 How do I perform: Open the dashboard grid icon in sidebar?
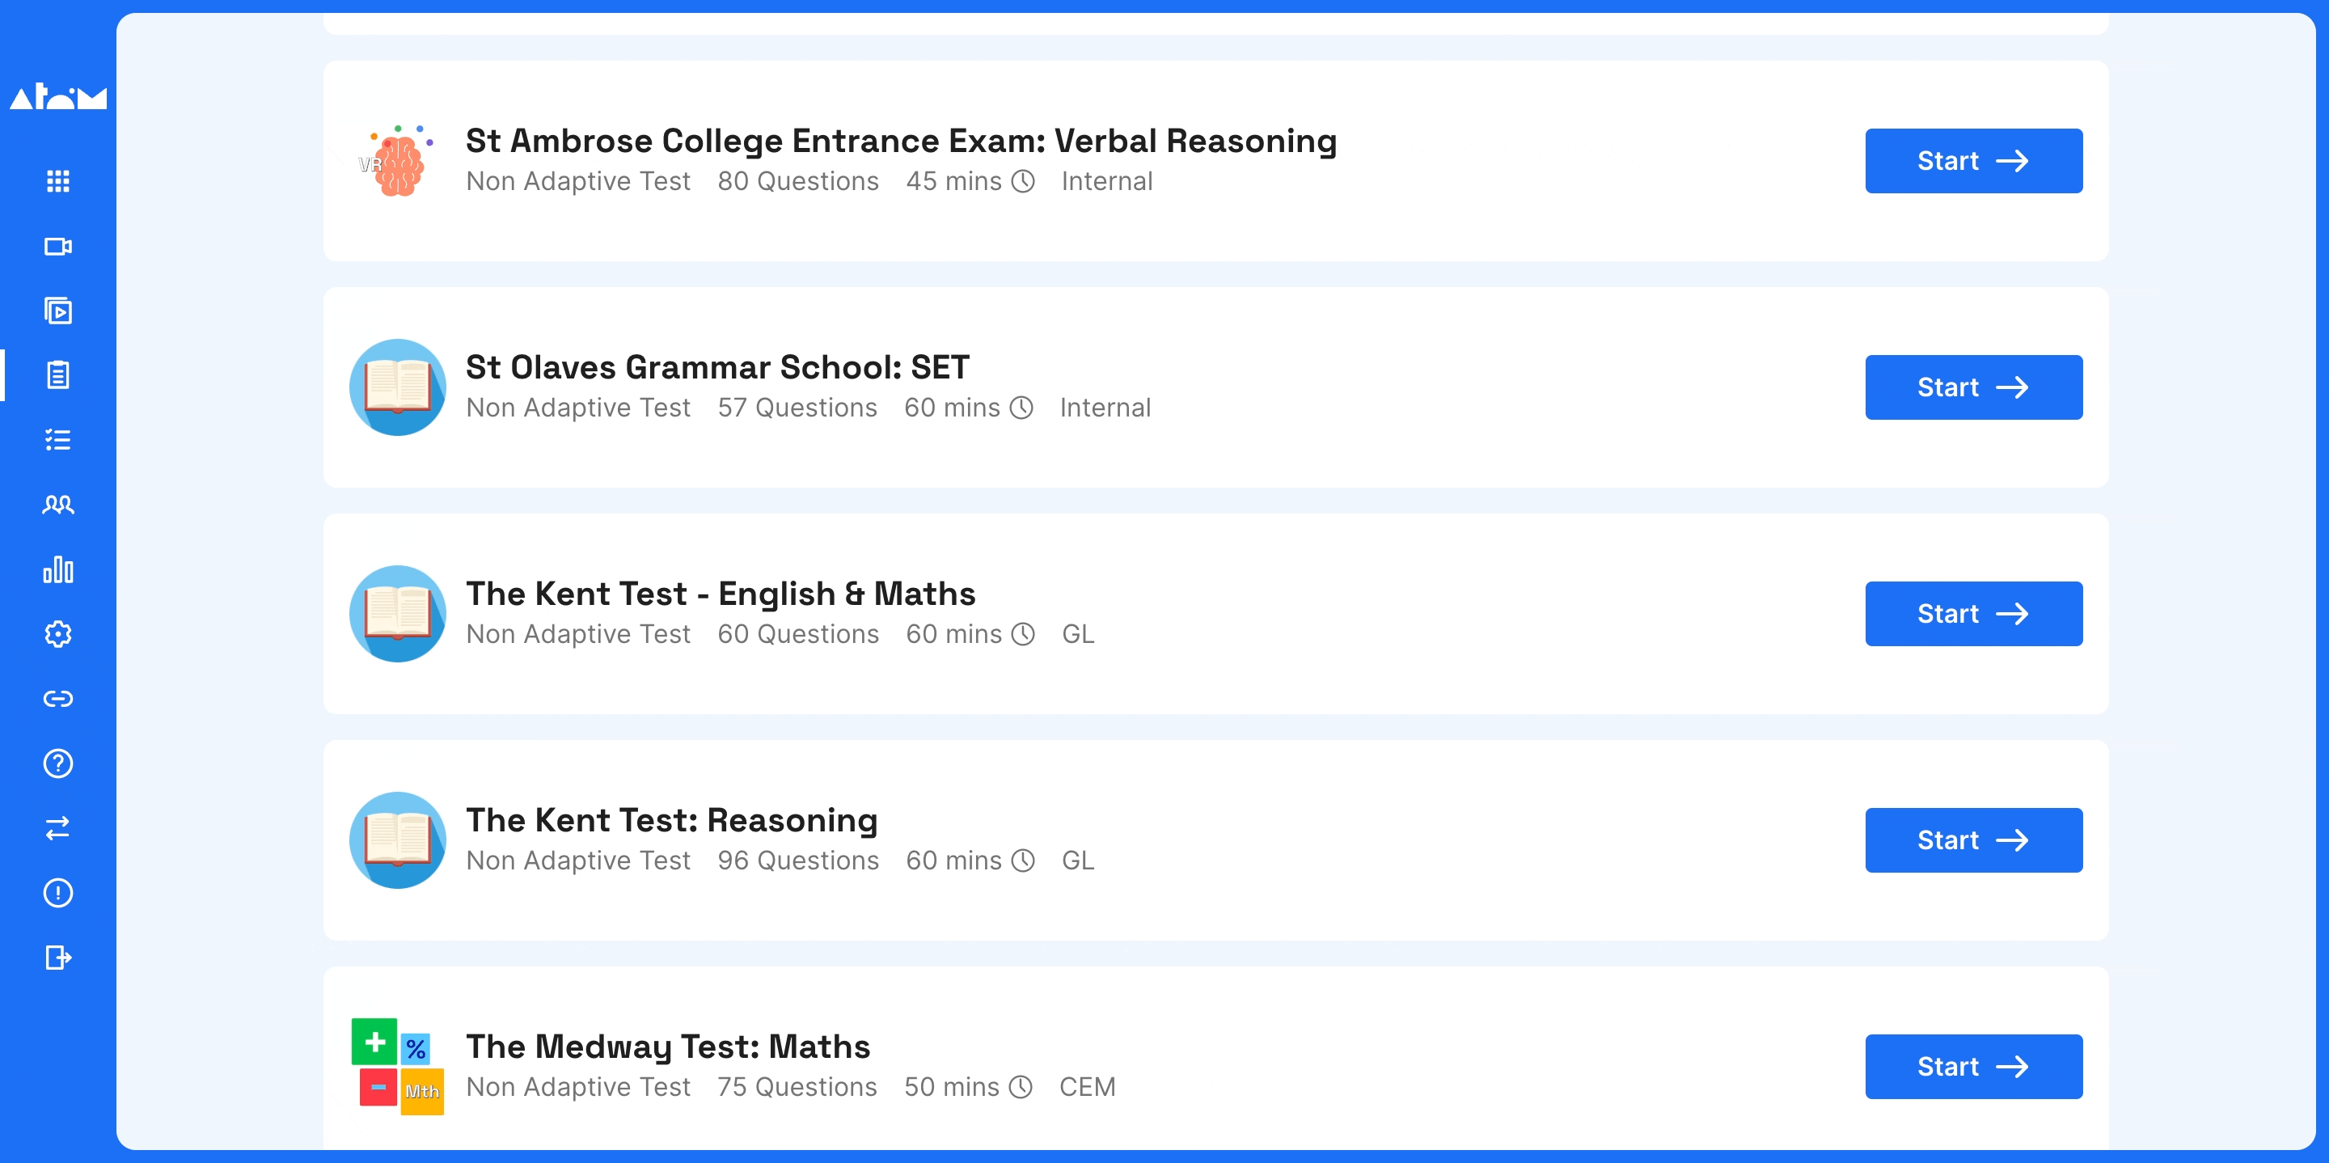pos(58,182)
